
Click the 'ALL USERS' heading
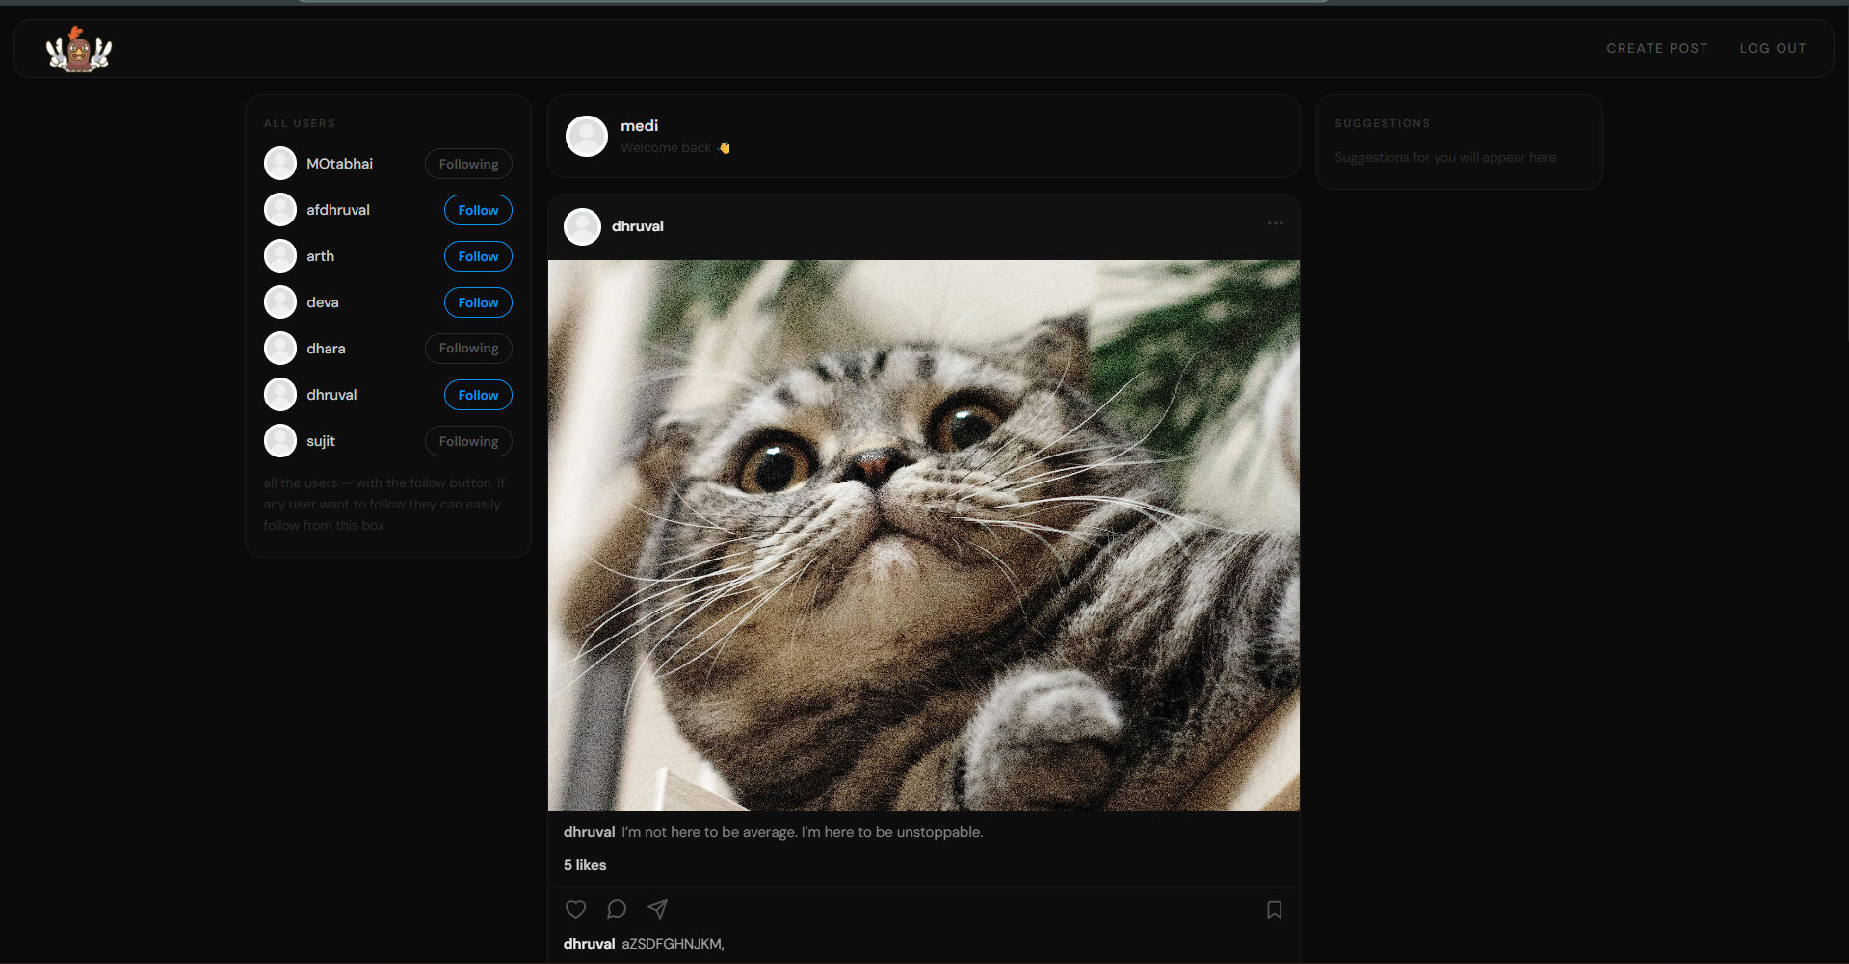pos(300,123)
